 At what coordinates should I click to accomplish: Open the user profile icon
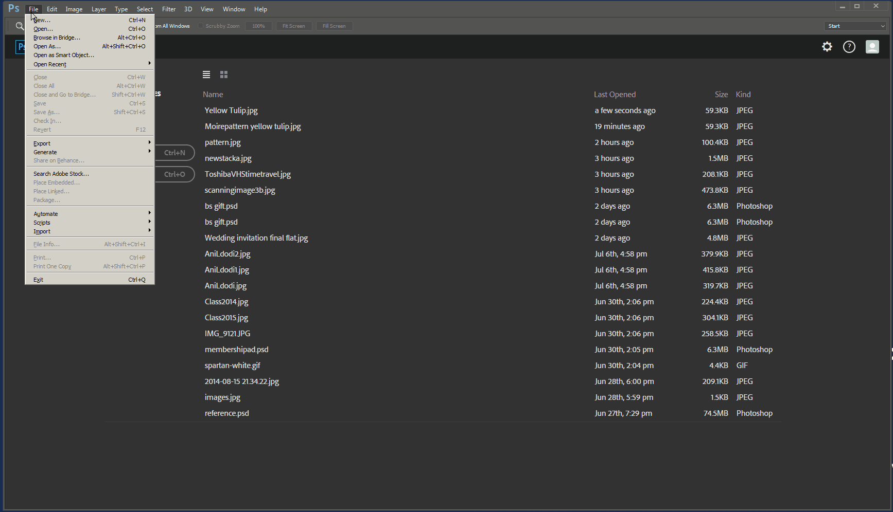click(872, 47)
